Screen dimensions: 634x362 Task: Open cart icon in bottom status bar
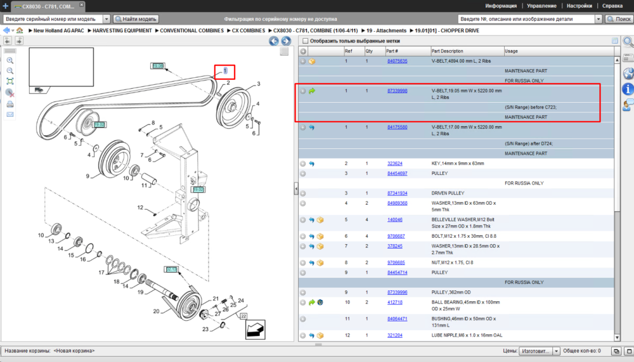click(616, 351)
